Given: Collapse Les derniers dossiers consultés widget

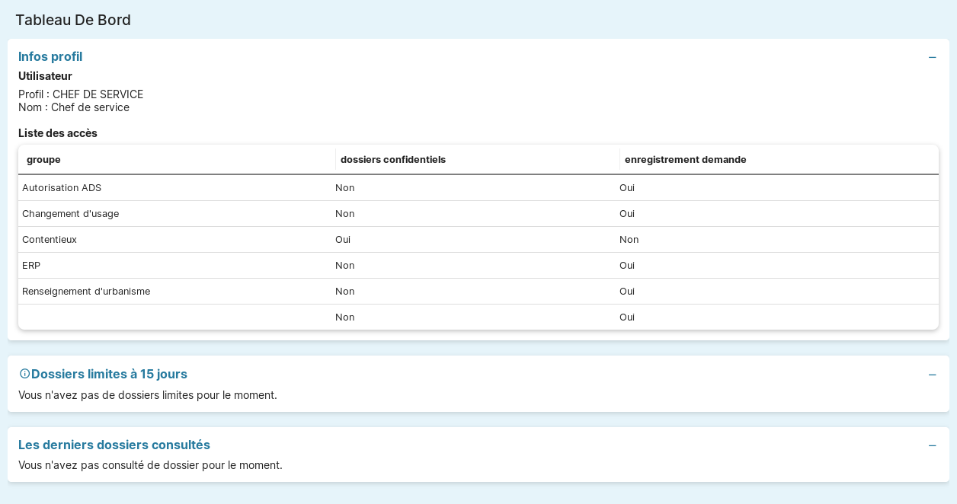Looking at the screenshot, I should coord(932,445).
